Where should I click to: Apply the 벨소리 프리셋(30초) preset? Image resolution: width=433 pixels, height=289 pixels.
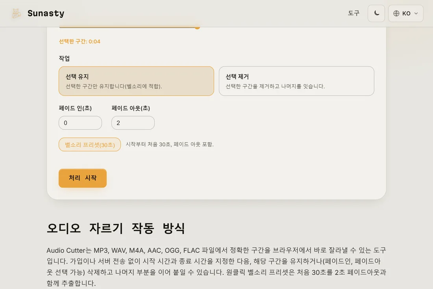click(x=90, y=145)
